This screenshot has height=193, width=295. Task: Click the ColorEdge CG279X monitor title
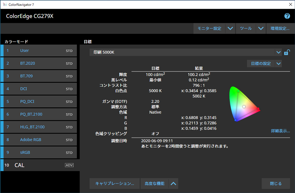click(30, 16)
